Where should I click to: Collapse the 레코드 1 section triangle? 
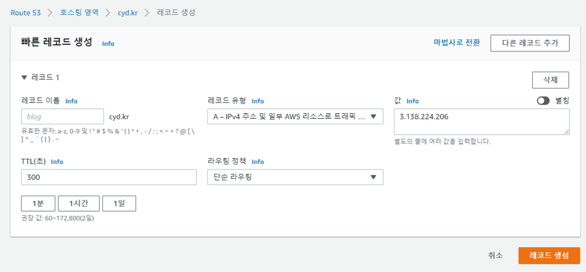[x=24, y=78]
